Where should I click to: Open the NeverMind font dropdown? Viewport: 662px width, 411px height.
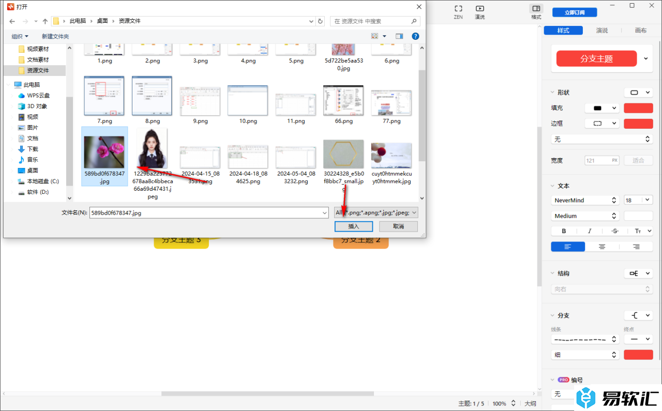pos(585,200)
